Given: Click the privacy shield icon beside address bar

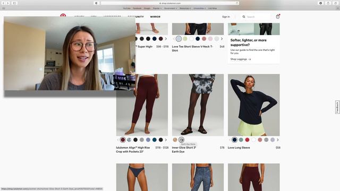Looking at the screenshot, I should 97,3.
